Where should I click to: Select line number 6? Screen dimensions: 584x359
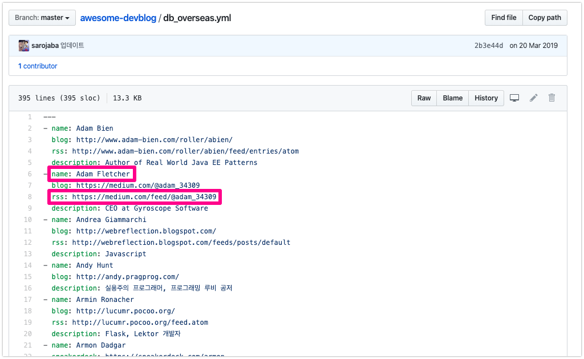[29, 174]
